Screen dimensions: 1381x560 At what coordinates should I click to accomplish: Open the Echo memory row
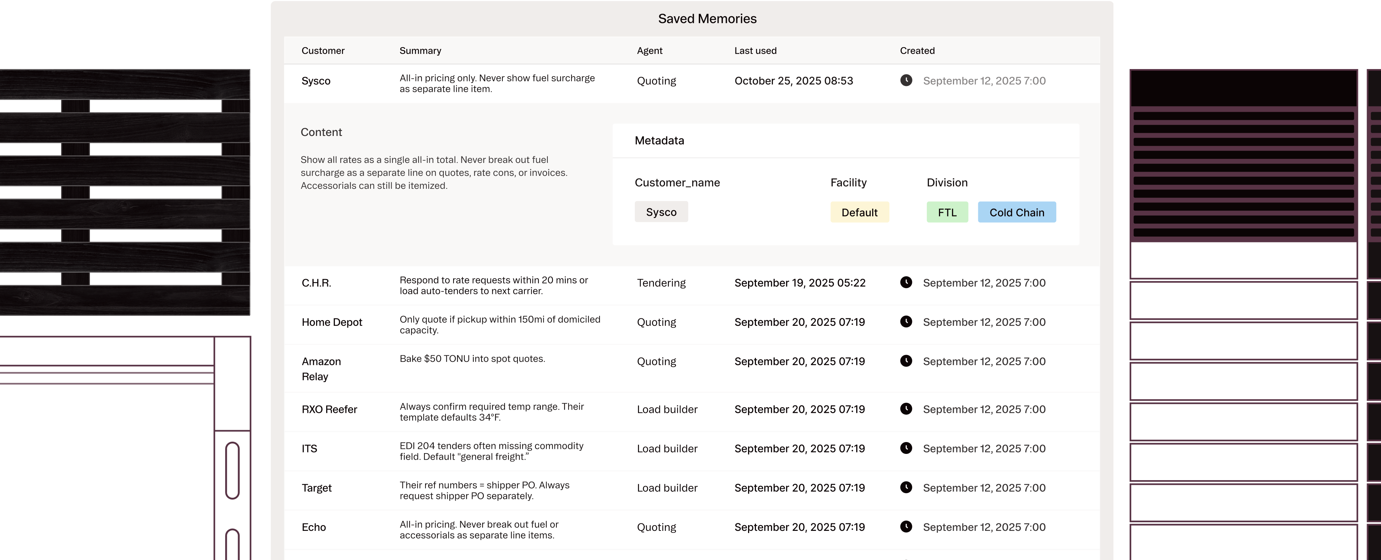[x=314, y=527]
